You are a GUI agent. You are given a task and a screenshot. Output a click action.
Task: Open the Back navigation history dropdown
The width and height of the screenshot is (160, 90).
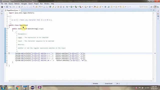(125, 7)
